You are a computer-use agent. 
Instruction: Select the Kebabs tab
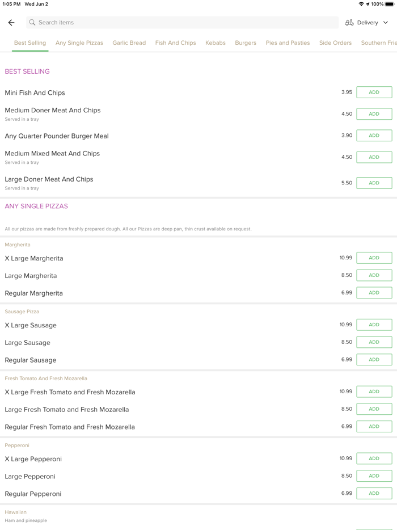tap(216, 43)
